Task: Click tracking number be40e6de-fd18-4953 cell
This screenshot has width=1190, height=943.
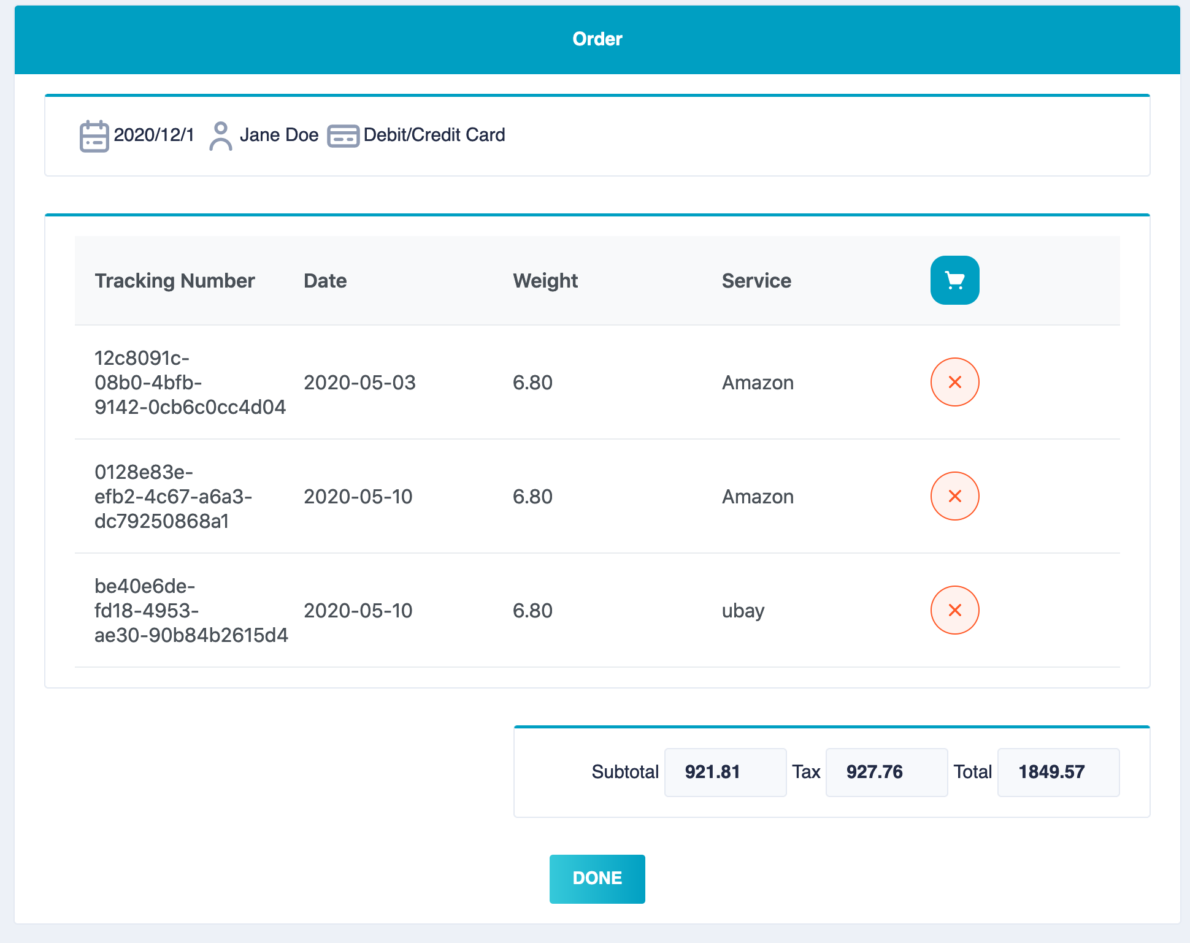Action: pos(191,610)
